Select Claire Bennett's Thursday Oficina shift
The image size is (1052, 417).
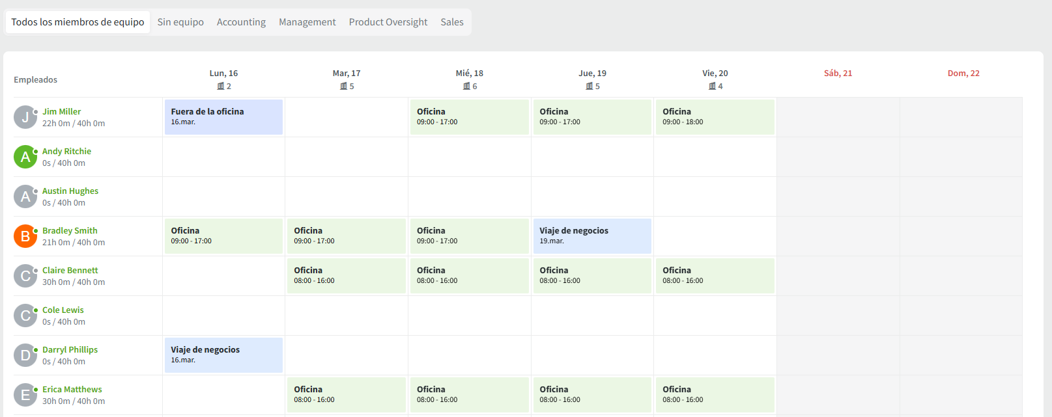click(x=592, y=276)
